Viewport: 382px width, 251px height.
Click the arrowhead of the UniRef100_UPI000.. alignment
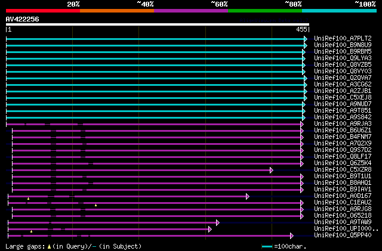click(210, 230)
